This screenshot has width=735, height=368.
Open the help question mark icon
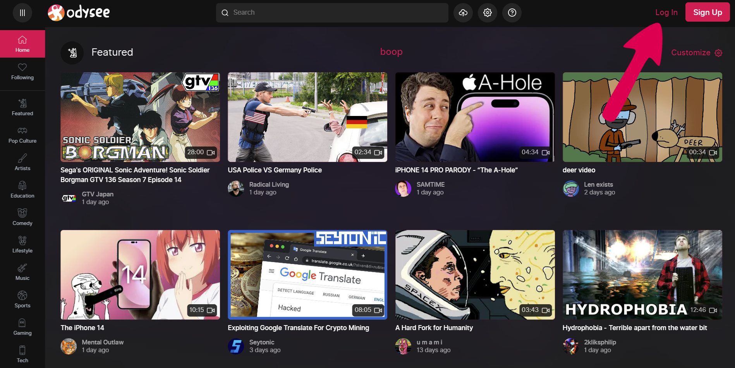coord(512,13)
